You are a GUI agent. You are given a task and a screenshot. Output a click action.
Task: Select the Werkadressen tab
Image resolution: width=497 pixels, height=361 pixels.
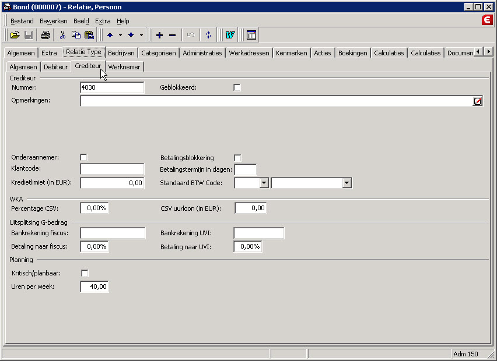[x=249, y=53]
